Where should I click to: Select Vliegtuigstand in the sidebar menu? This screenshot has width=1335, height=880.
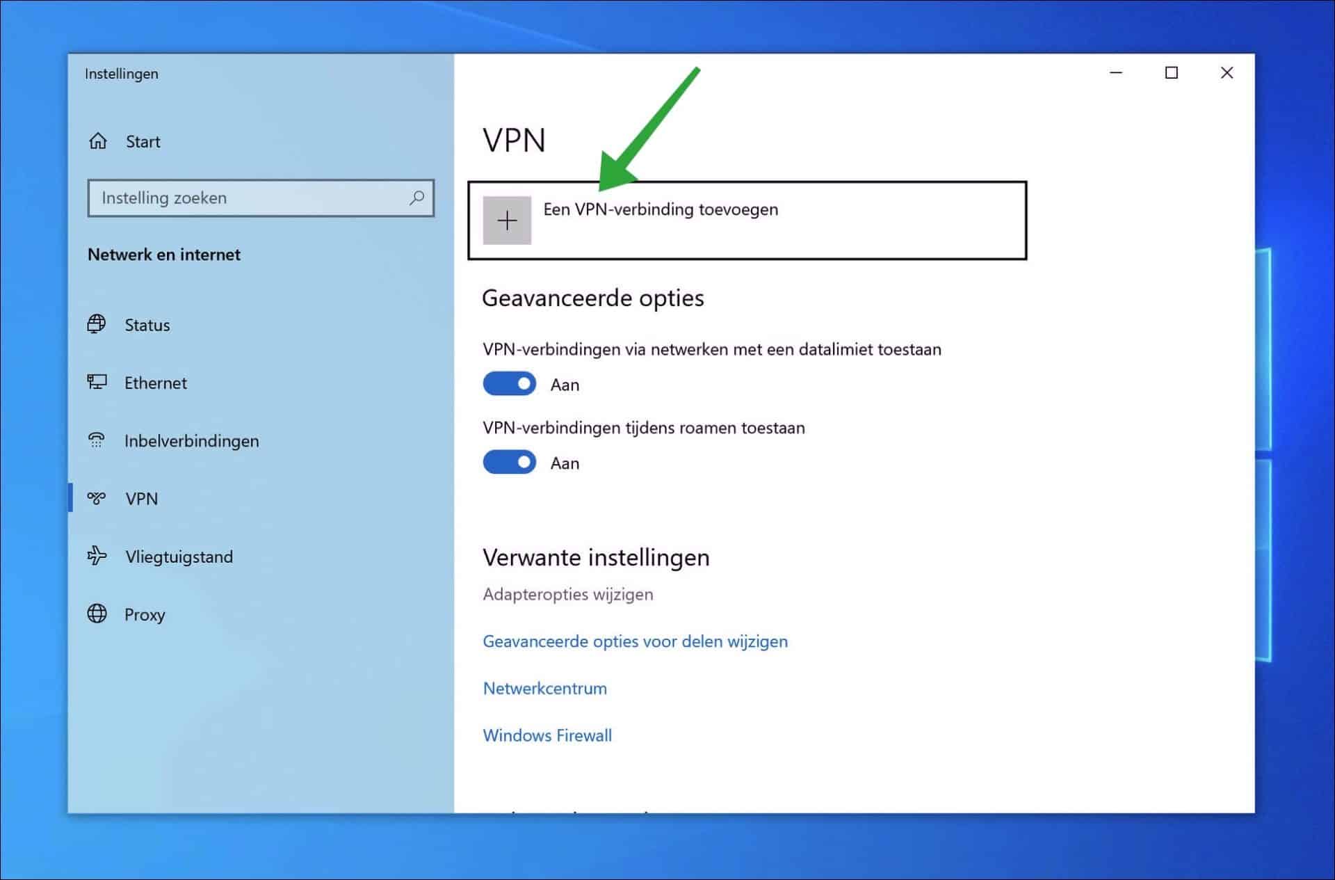179,556
